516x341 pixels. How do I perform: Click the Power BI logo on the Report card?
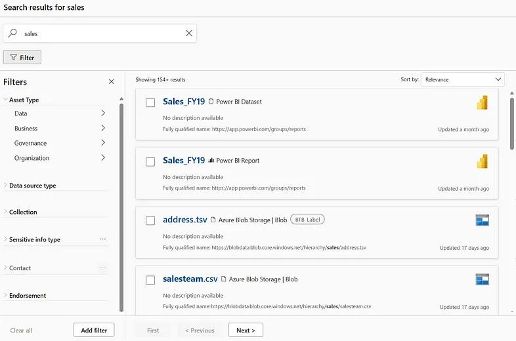pos(483,161)
